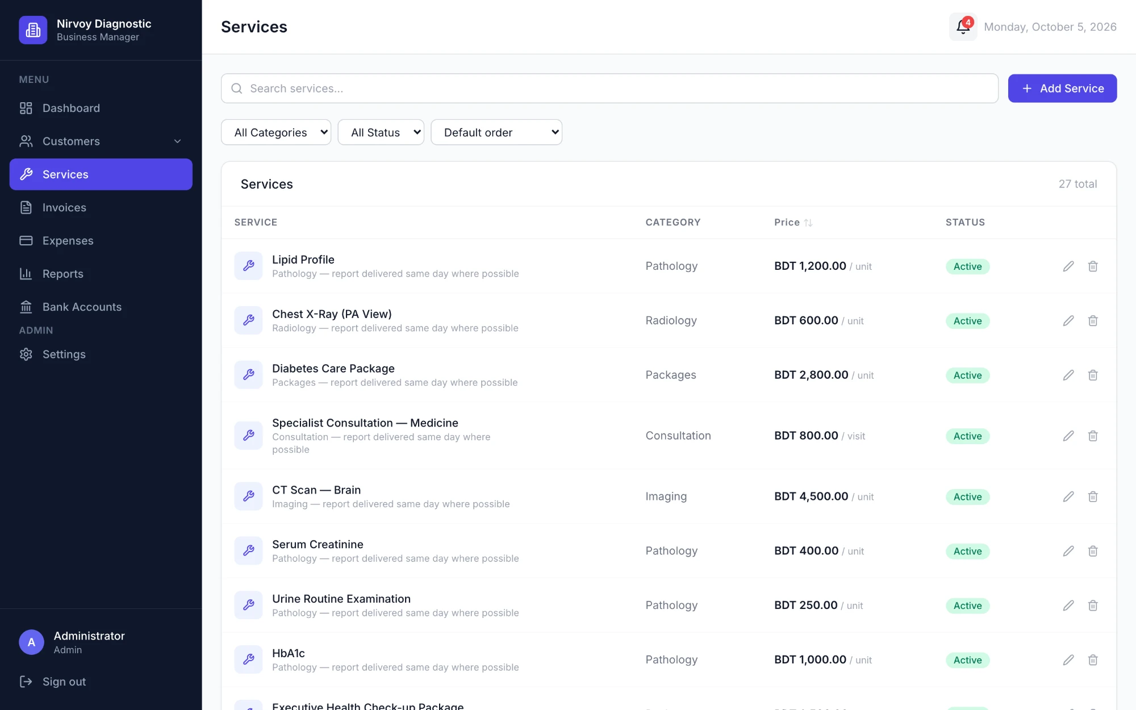Edit the CT Scan — Brain service
This screenshot has height=710, width=1136.
(1068, 497)
